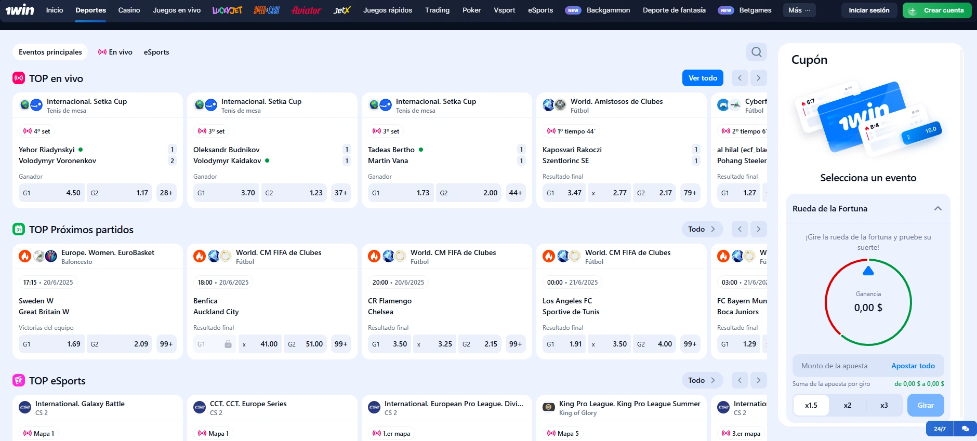Click the Iniciar sesión button

869,10
